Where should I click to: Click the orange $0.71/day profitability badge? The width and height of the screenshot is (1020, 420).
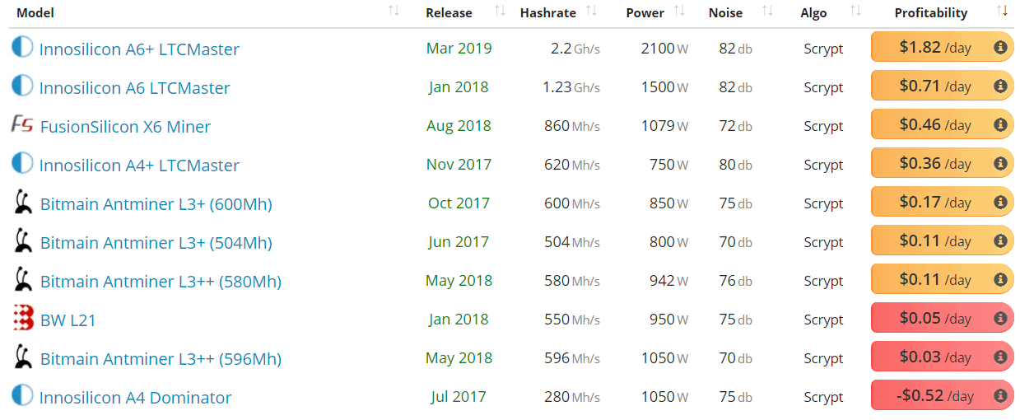coord(934,86)
